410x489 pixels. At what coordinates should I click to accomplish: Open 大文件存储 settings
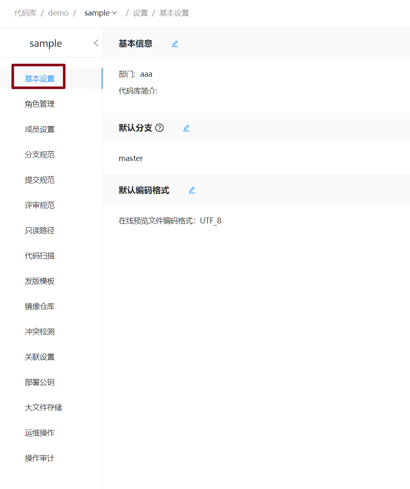point(43,408)
